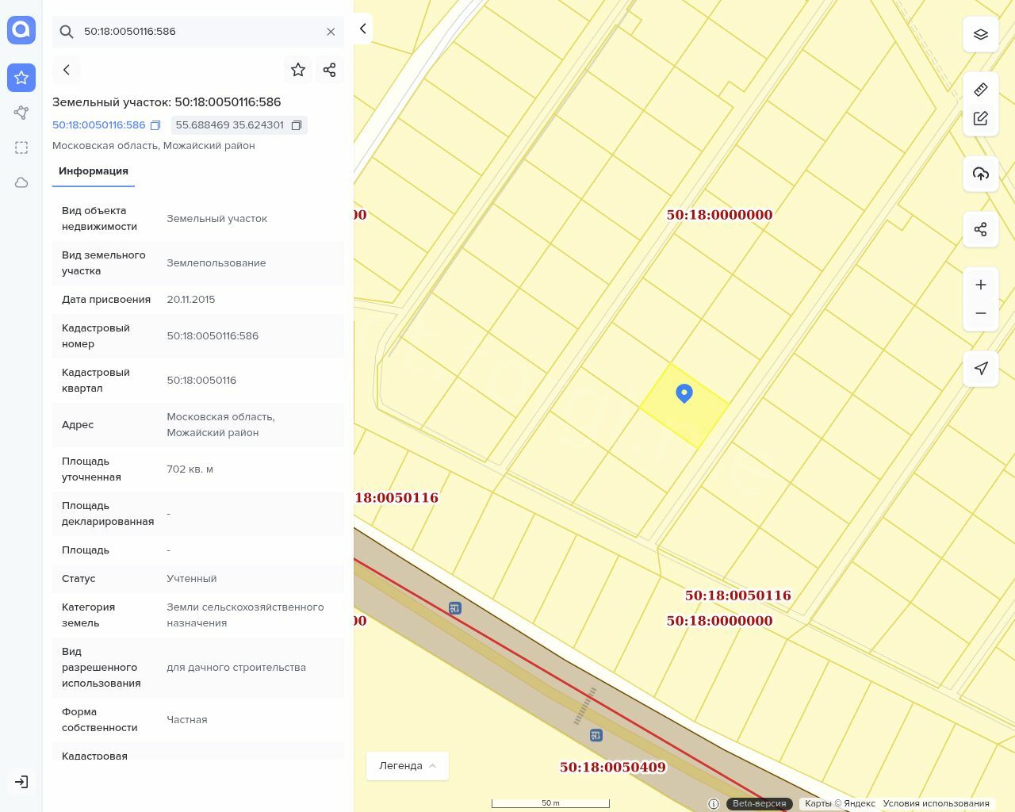Screen dimensions: 1015x812
Task: Go to my current location
Action: [980, 369]
